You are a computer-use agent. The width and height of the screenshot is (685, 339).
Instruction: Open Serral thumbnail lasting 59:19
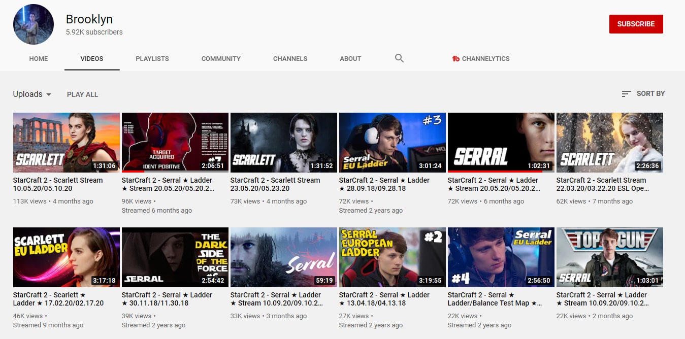(284, 257)
